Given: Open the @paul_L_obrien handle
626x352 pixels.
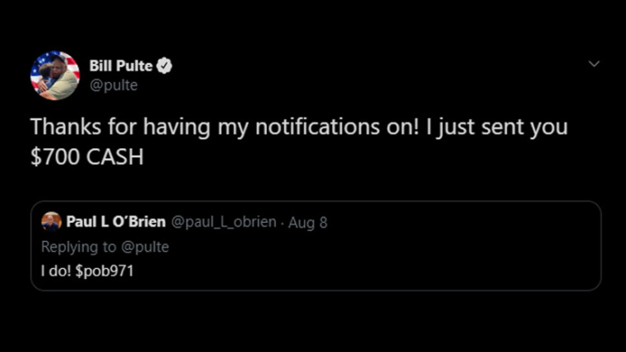Looking at the screenshot, I should point(223,222).
